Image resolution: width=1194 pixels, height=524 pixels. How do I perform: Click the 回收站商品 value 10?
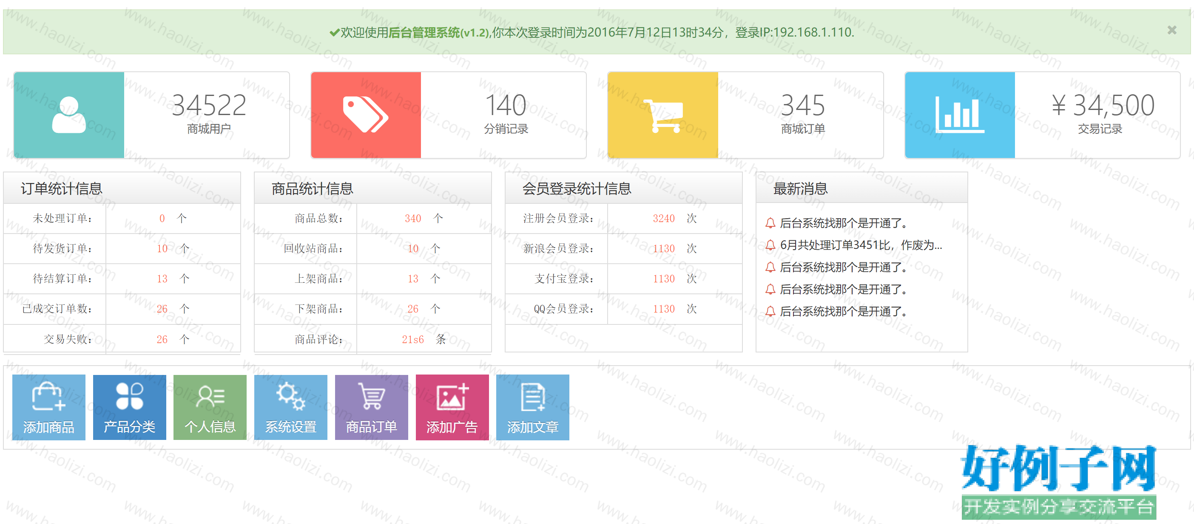point(412,248)
